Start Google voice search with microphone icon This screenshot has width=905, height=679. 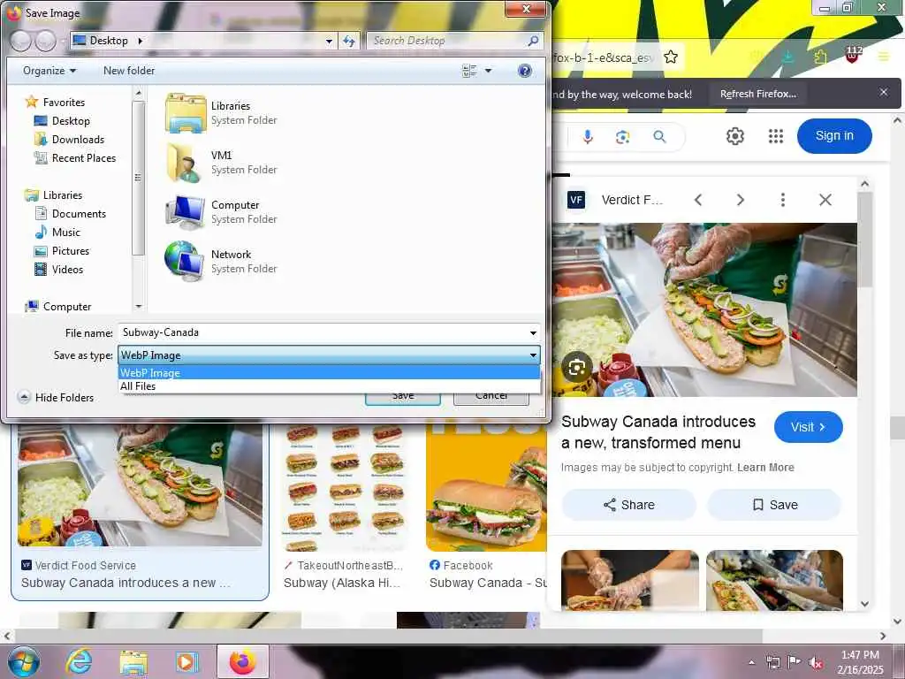pos(588,137)
